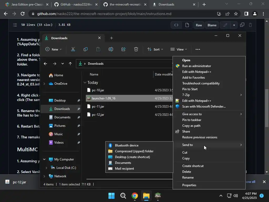Screen dimensions: 269x202
Task: Display source code view icon on GitHub
Action: coord(176,25)
